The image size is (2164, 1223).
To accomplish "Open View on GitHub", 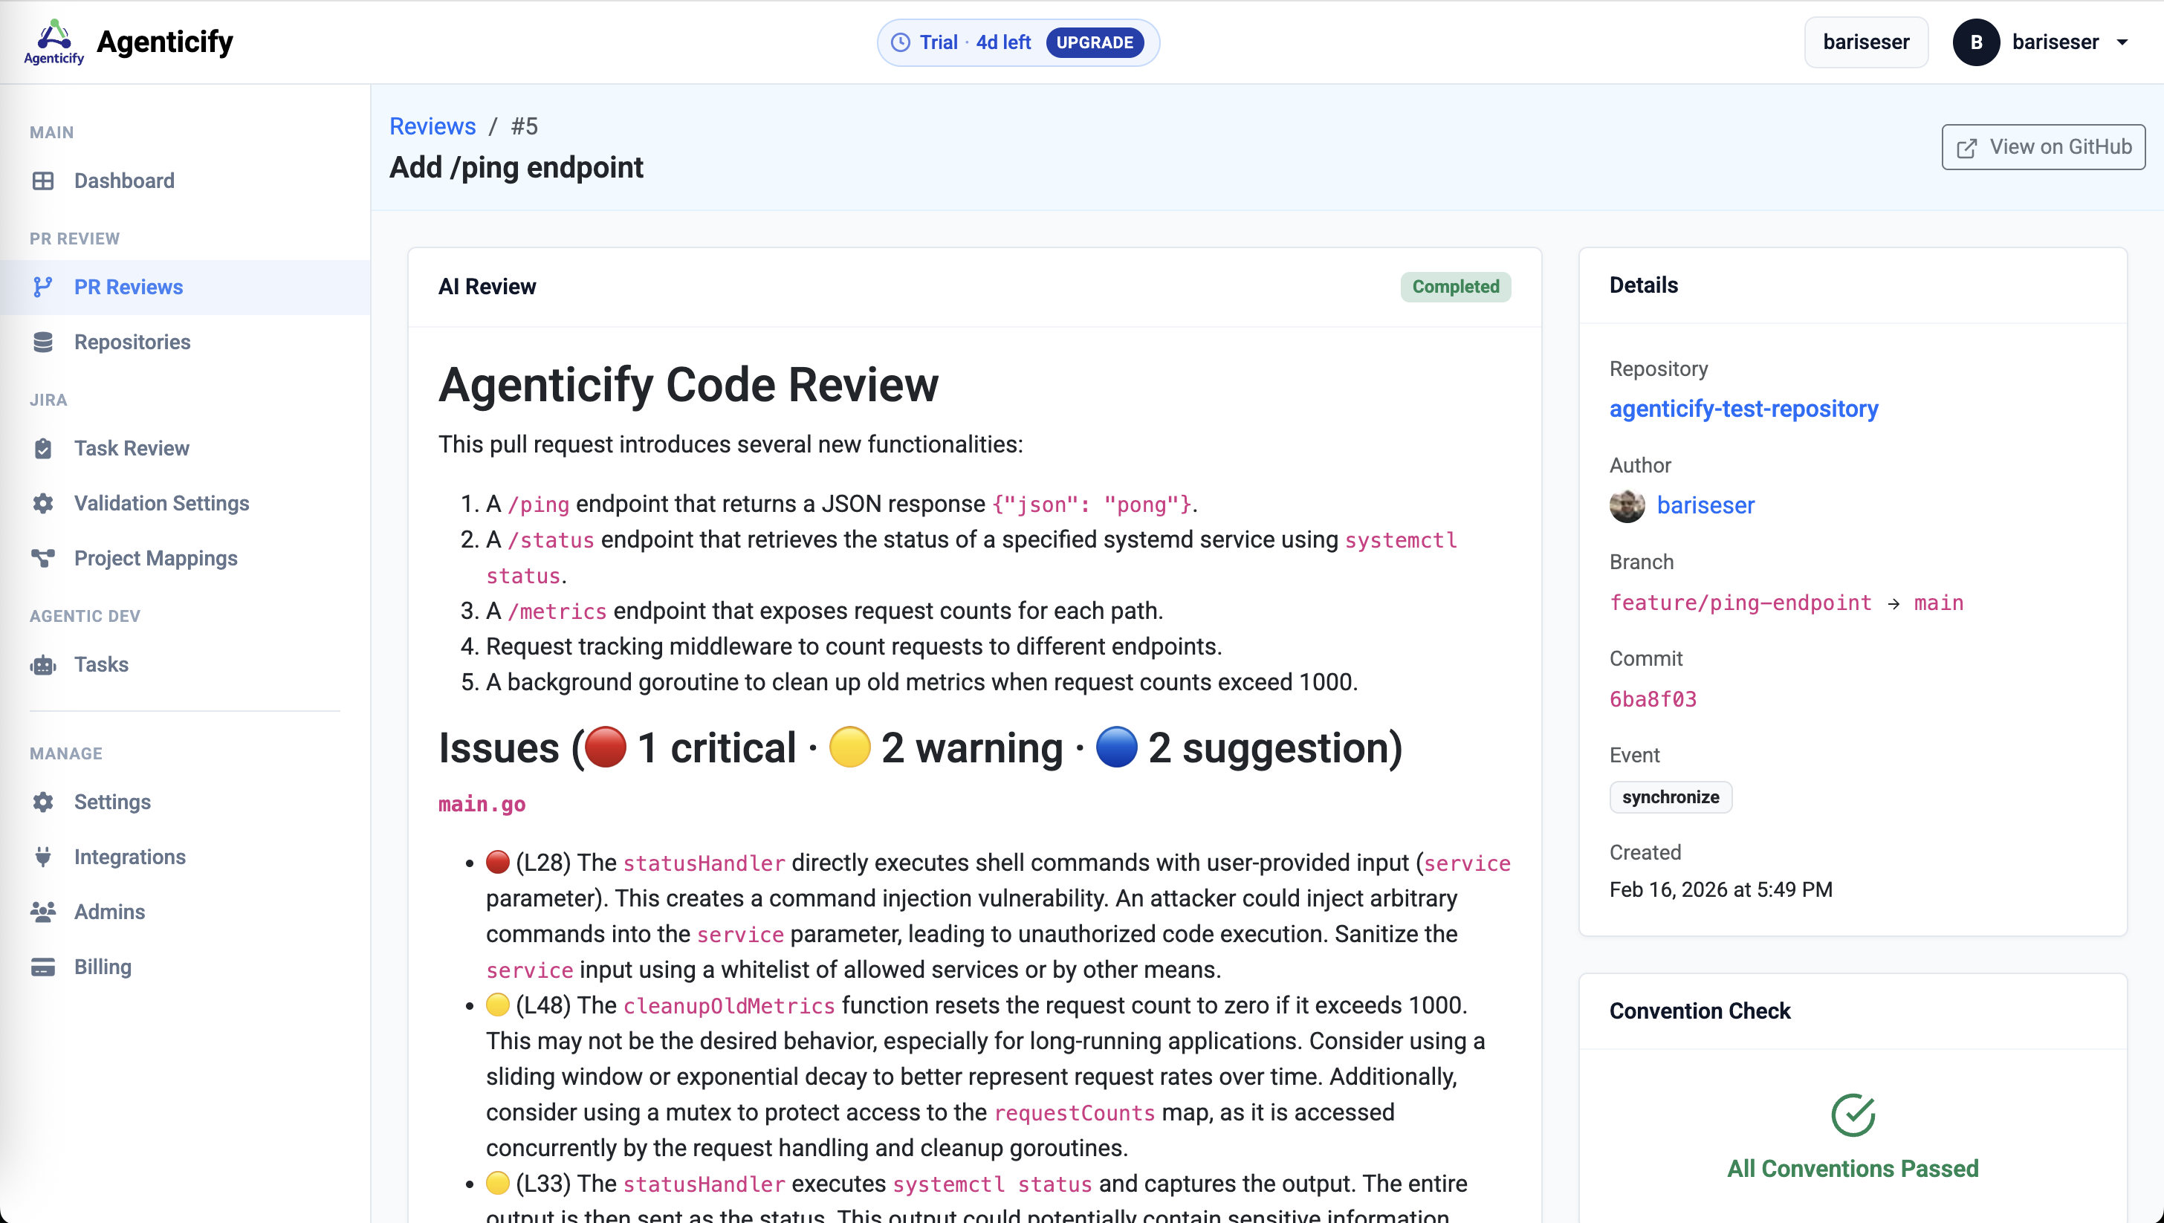I will 2043,146.
